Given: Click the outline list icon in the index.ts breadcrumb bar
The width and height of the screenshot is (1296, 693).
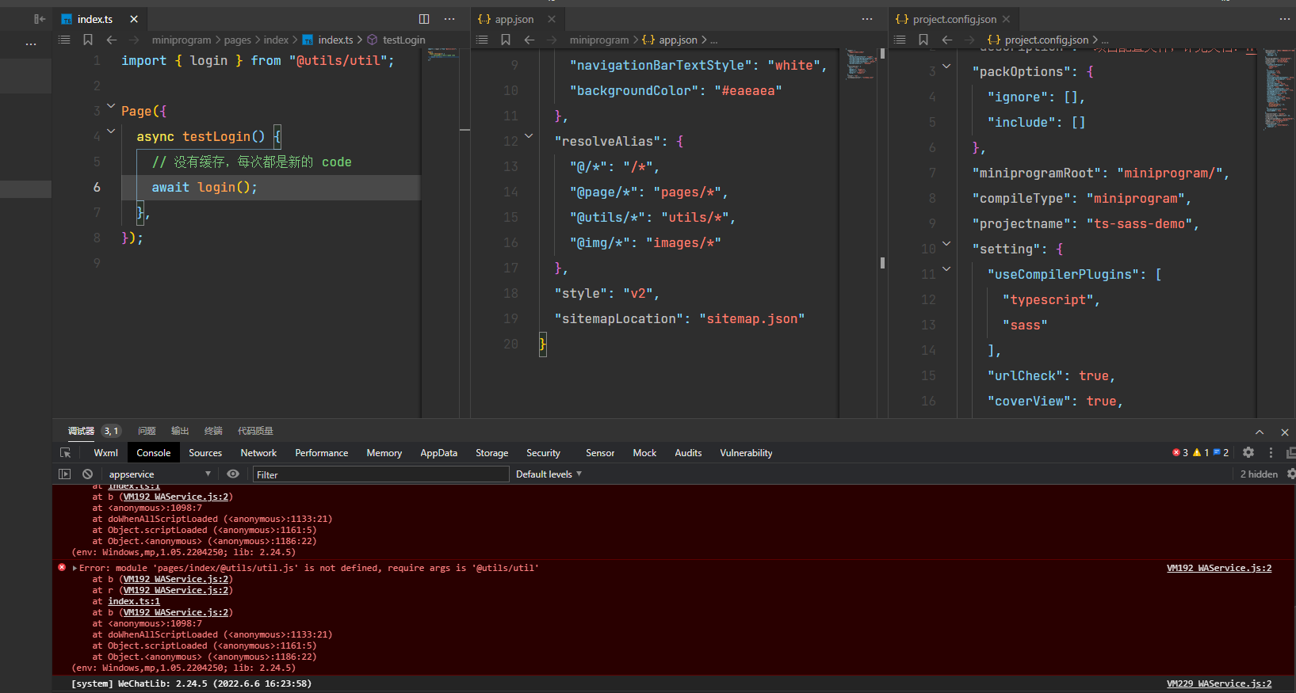Looking at the screenshot, I should click(64, 40).
